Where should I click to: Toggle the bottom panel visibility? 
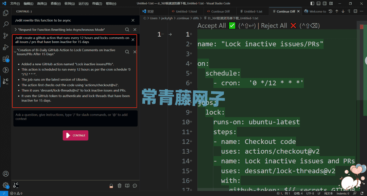tap(318, 3)
